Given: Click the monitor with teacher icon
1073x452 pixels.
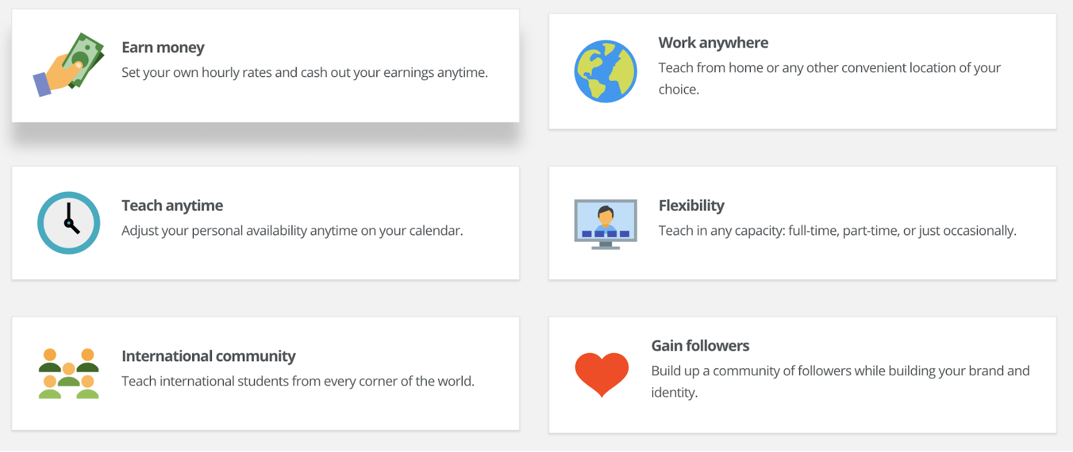Looking at the screenshot, I should click(x=605, y=224).
